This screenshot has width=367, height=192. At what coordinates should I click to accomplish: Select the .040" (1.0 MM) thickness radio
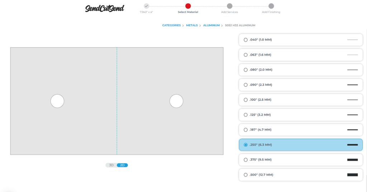pyautogui.click(x=246, y=40)
